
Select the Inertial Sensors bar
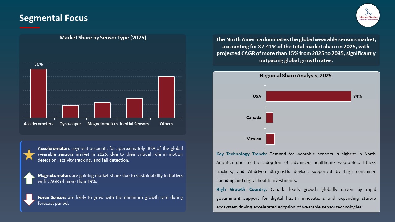(x=134, y=108)
